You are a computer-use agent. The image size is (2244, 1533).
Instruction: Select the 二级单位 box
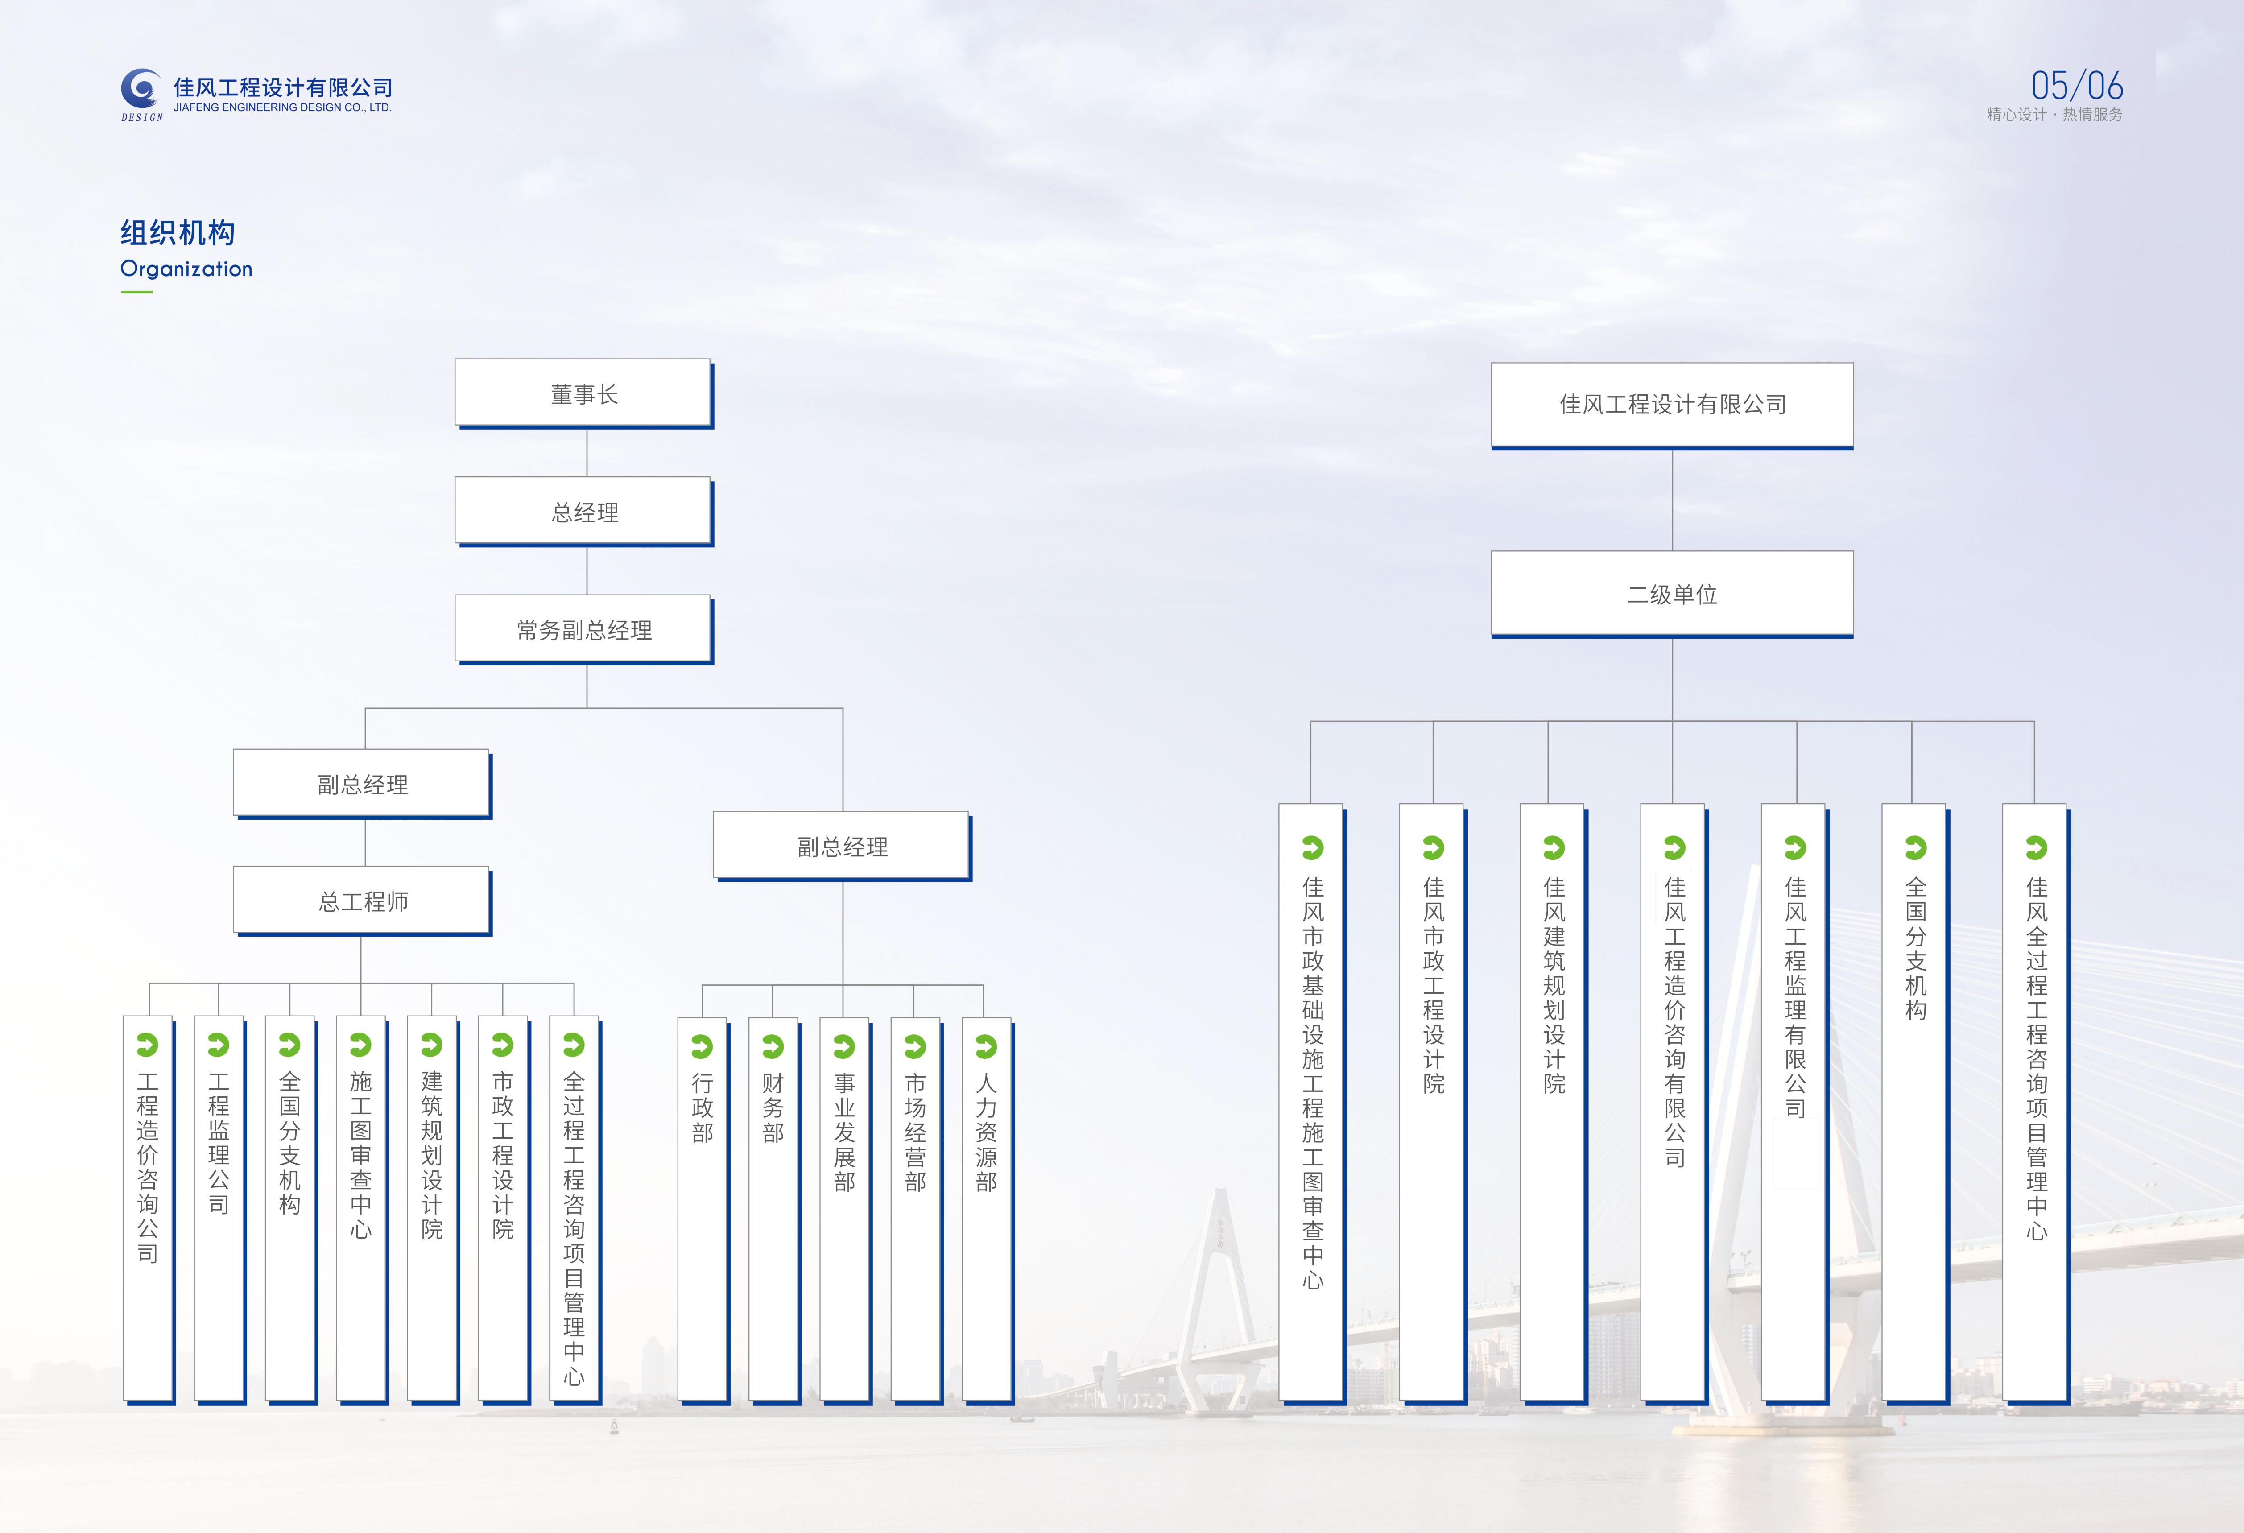[x=1672, y=595]
